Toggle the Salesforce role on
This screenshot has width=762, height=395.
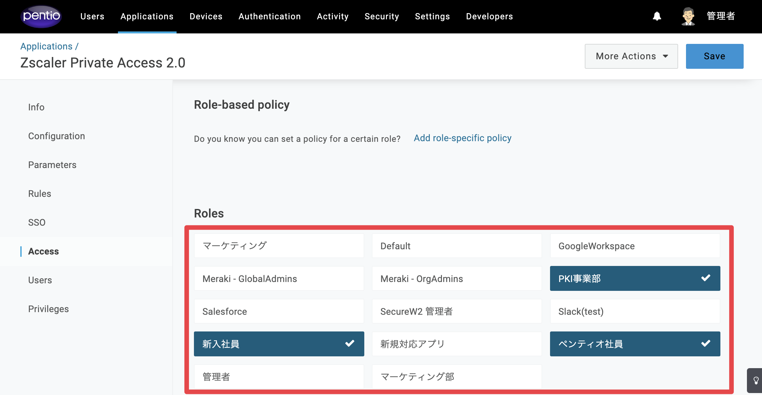click(279, 311)
